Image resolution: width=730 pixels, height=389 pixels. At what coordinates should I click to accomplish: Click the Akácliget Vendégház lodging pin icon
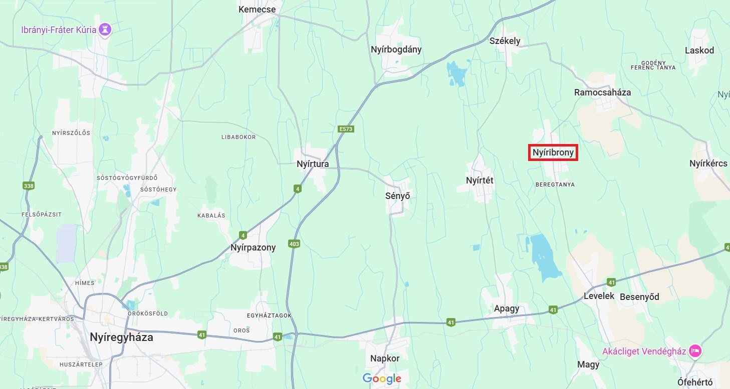(x=695, y=351)
